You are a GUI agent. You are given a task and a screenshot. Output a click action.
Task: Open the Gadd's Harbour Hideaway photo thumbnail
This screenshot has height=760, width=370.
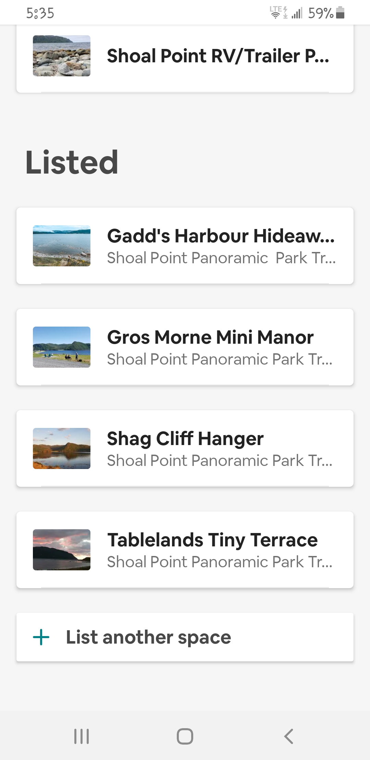click(x=62, y=246)
